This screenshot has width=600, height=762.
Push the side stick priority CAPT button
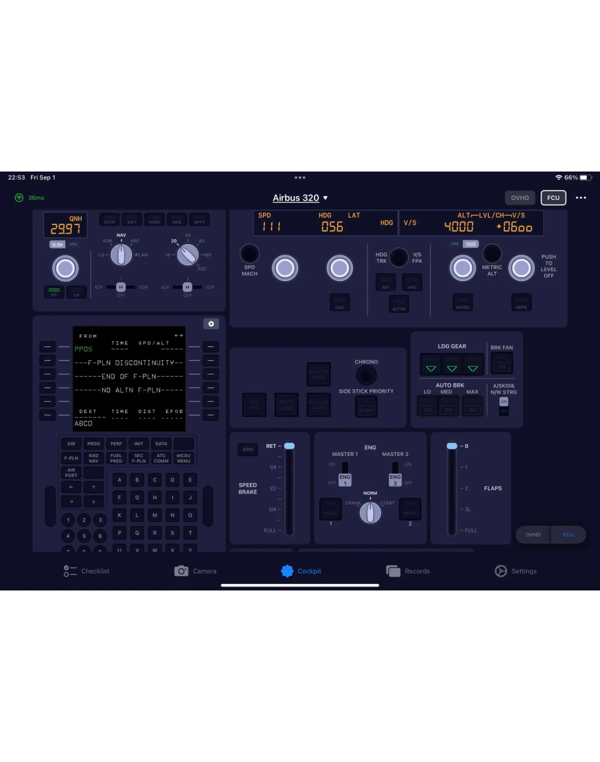click(x=367, y=406)
